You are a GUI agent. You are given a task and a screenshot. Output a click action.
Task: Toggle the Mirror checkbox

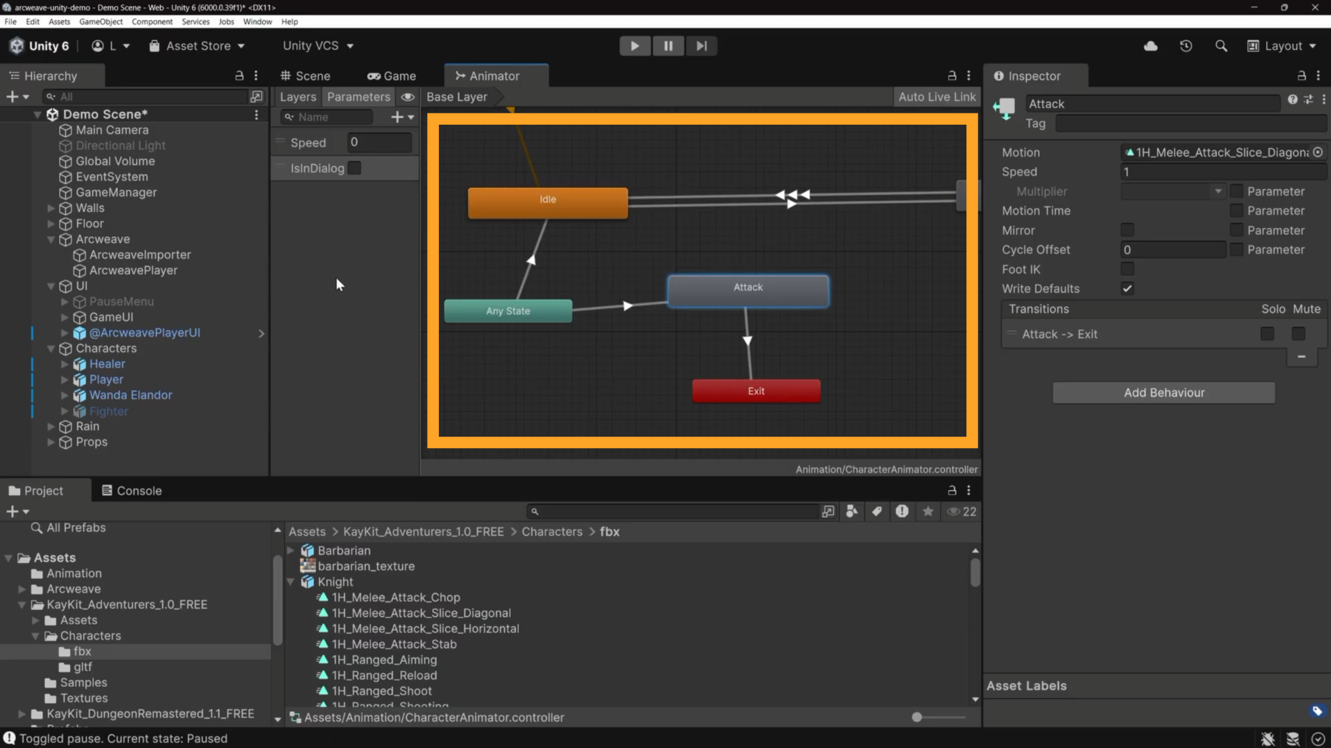(1127, 230)
